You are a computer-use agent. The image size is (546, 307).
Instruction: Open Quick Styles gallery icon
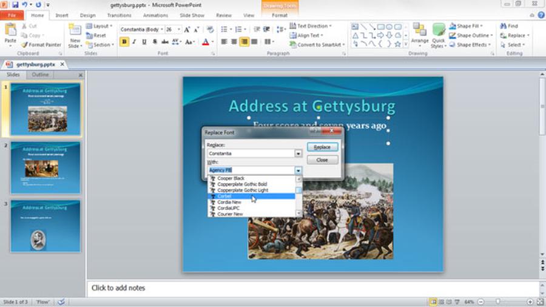(439, 30)
